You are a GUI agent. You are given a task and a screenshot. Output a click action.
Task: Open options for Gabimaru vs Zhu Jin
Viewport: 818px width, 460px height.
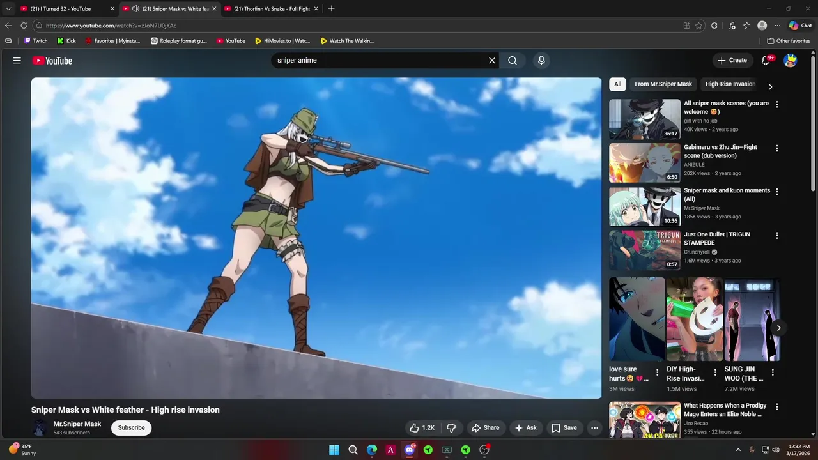[777, 148]
